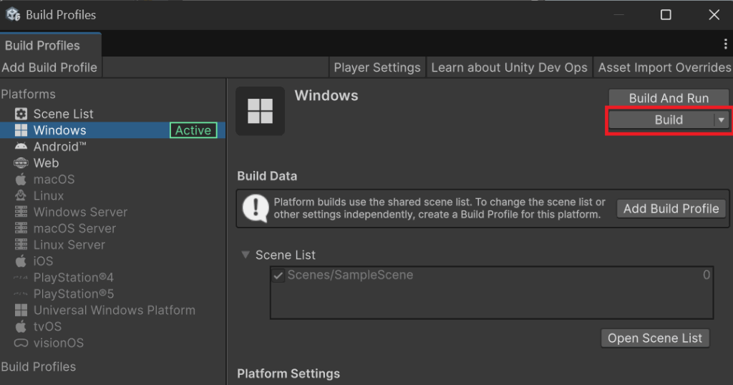Click the Scenes/SampleScene entry text
This screenshot has width=733, height=385.
click(350, 275)
